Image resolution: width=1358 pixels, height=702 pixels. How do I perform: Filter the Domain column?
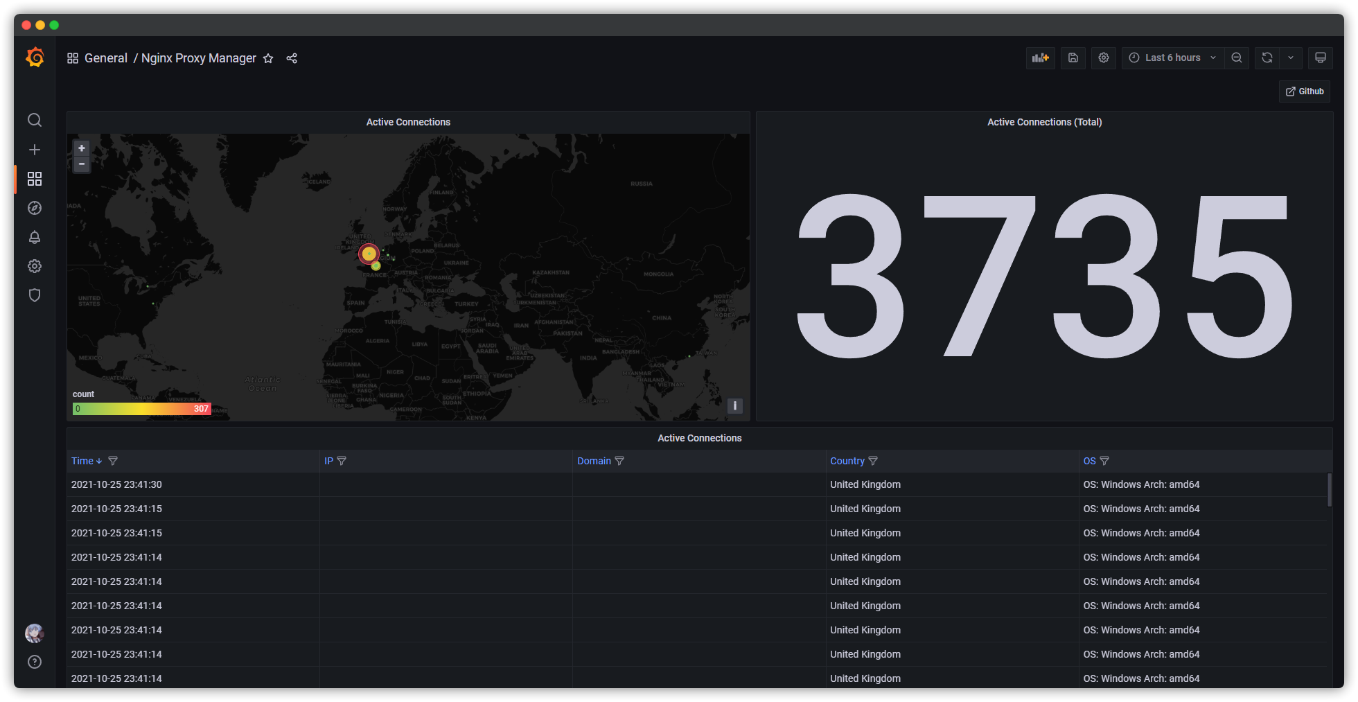coord(619,461)
